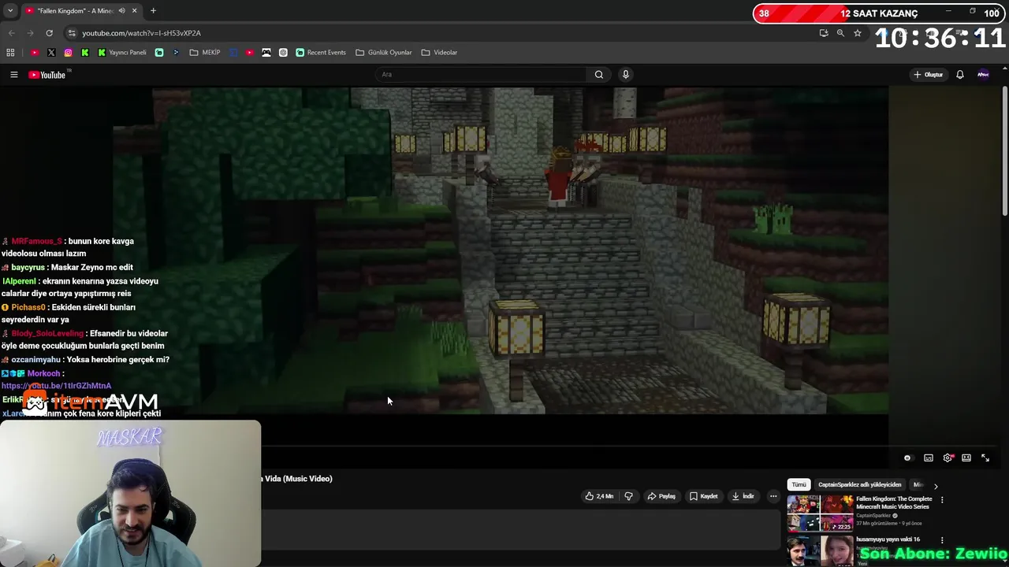Dislike the video with thumbs-down icon
Viewport: 1009px width, 567px height.
pos(628,496)
